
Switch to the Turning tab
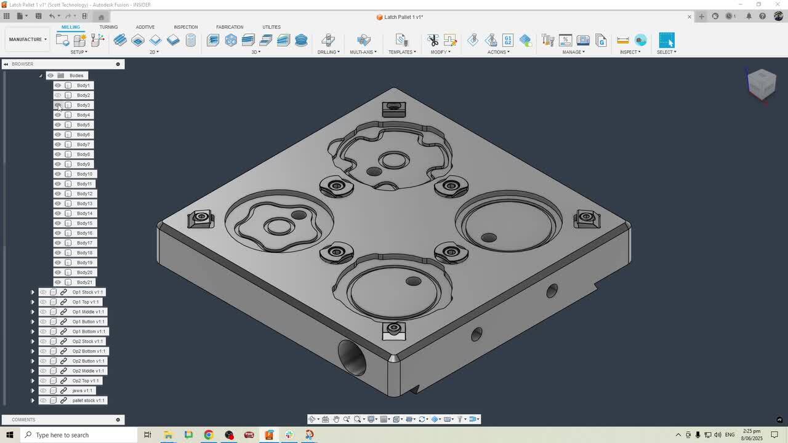(x=108, y=27)
